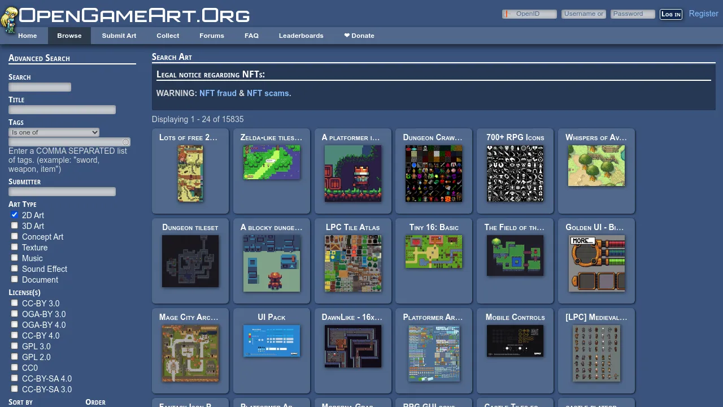Screen dimensions: 723x407
Task: Click the heart icon beside Donate
Action: [347, 36]
